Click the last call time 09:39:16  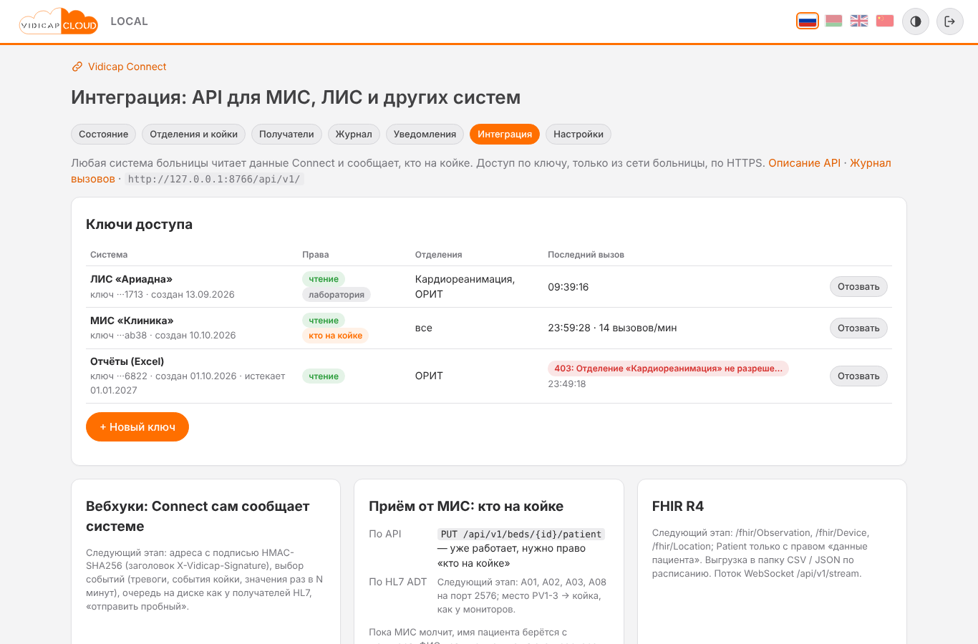tap(568, 287)
